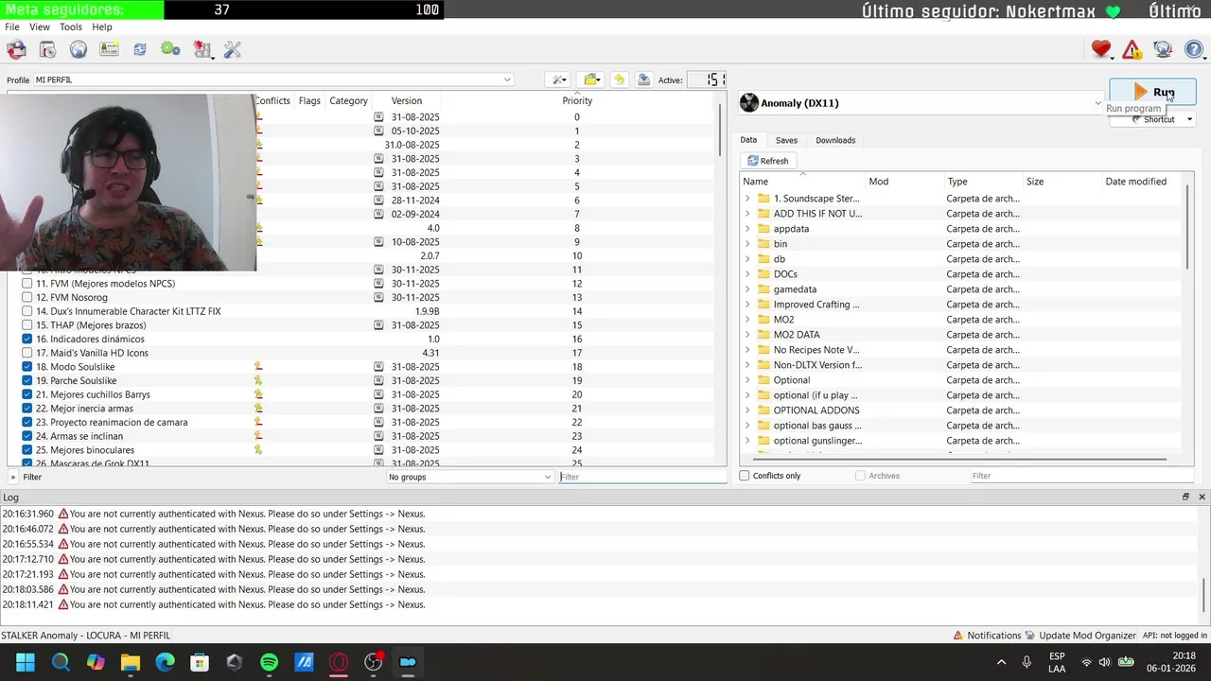Screen dimensions: 1211x681
Task: Open the Help menu
Action: pyautogui.click(x=102, y=27)
